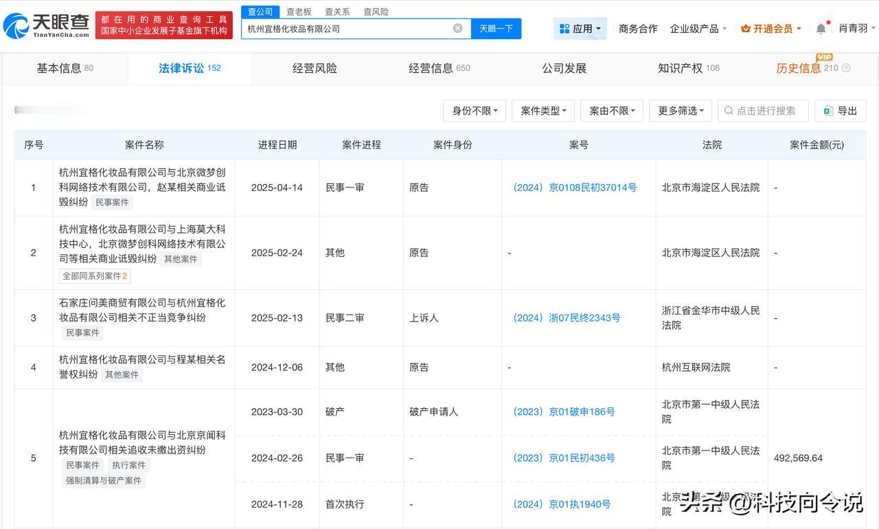Click the 破产申请人 identity cell
Image resolution: width=879 pixels, height=529 pixels.
click(433, 412)
